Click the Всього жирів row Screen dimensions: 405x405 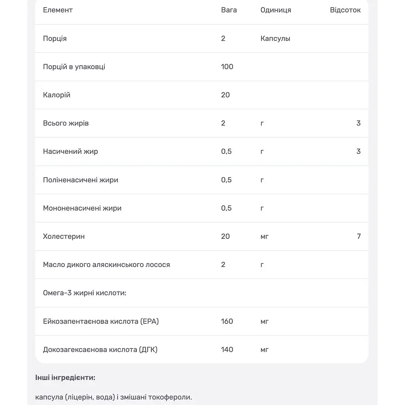(x=201, y=123)
